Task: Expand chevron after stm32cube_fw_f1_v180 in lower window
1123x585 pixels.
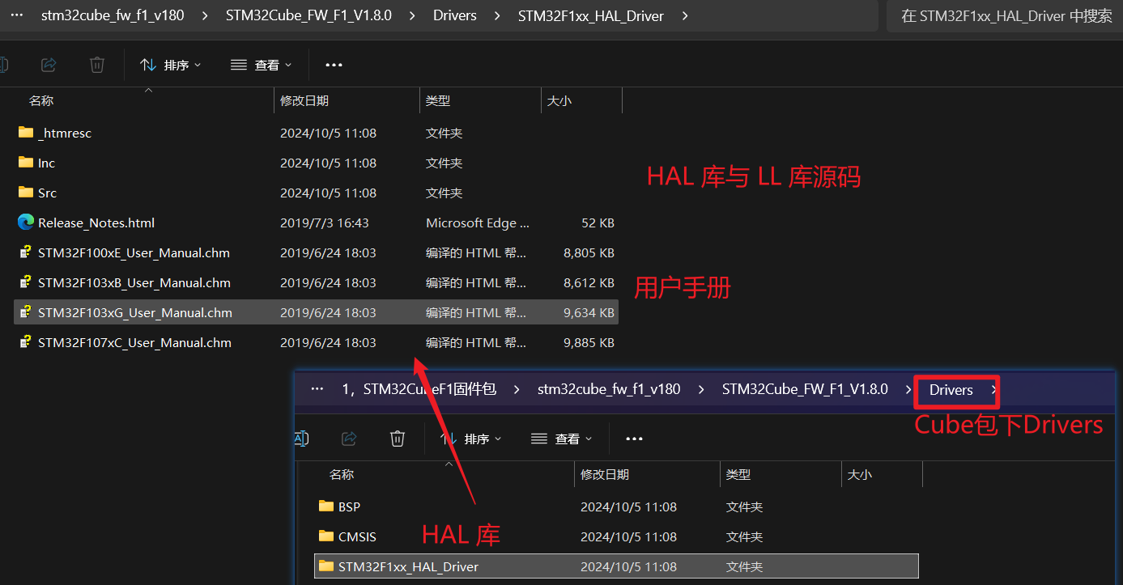Action: point(702,389)
